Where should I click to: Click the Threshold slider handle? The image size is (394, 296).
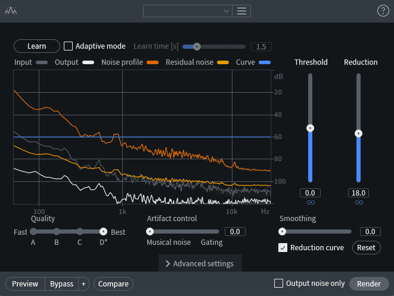pyautogui.click(x=311, y=128)
